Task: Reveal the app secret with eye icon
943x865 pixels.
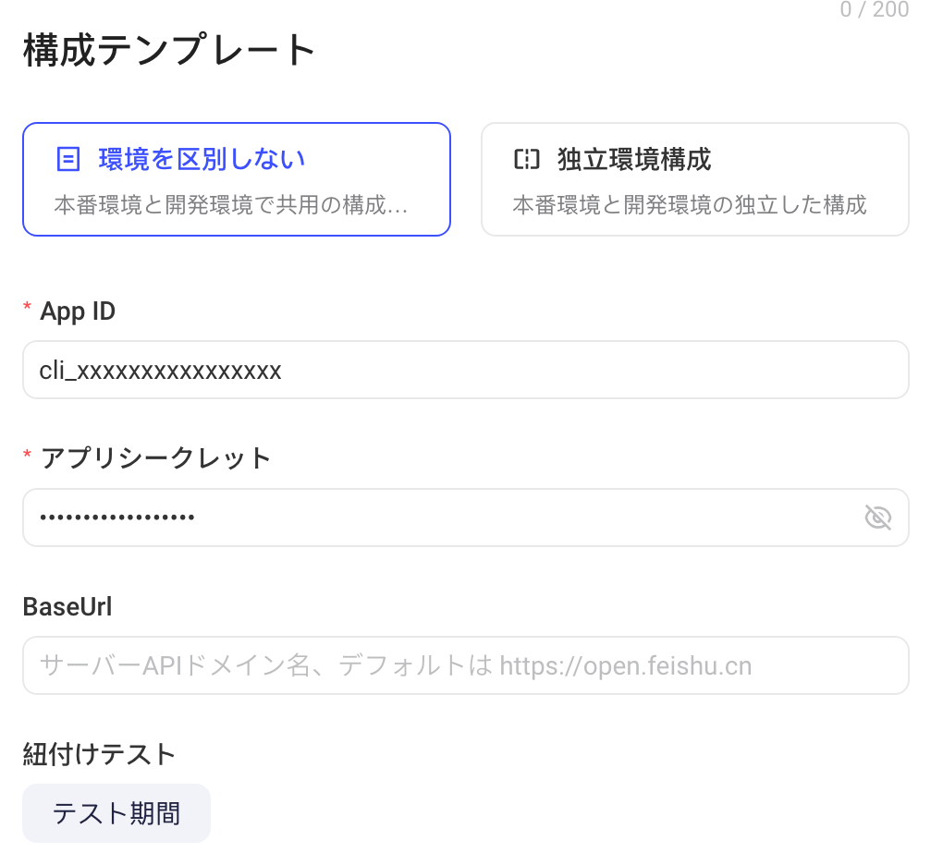Action: point(877,518)
